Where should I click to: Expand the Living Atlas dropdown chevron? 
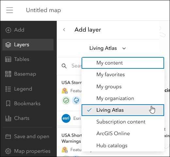(x=124, y=49)
